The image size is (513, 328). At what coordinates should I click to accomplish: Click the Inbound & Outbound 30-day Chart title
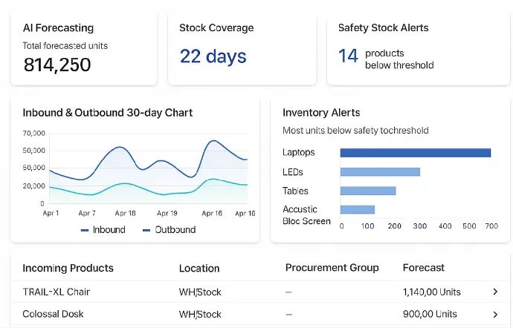tap(108, 113)
